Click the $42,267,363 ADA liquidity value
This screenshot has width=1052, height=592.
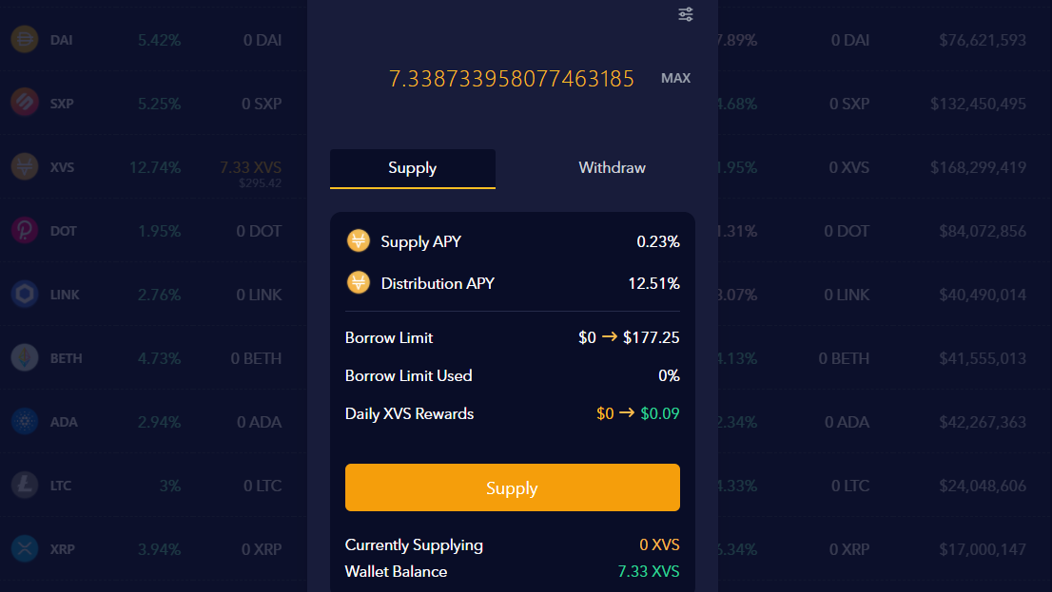(983, 422)
